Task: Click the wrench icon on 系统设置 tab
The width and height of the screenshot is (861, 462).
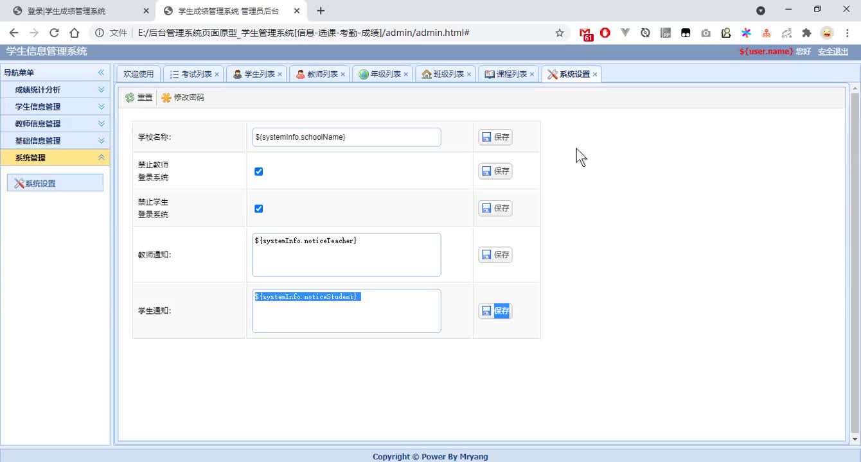Action: pyautogui.click(x=553, y=74)
